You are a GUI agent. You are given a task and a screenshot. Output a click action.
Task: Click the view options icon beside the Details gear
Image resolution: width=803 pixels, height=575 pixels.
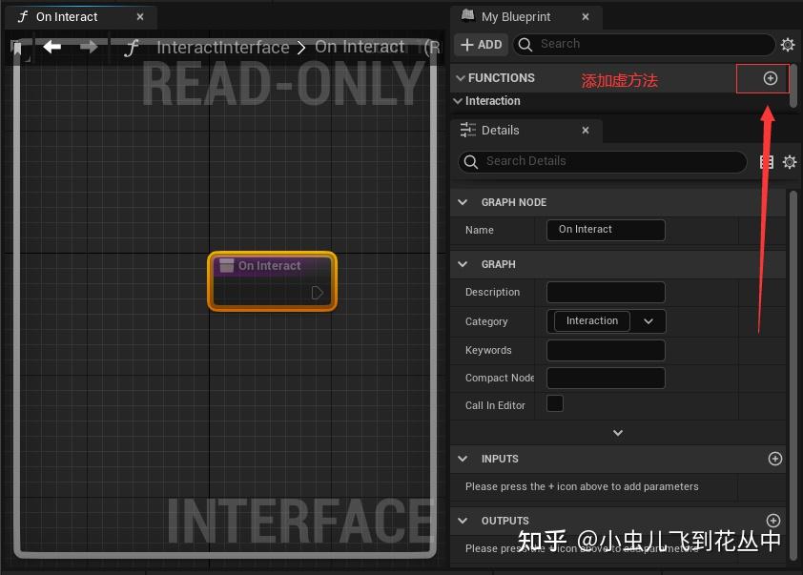766,161
